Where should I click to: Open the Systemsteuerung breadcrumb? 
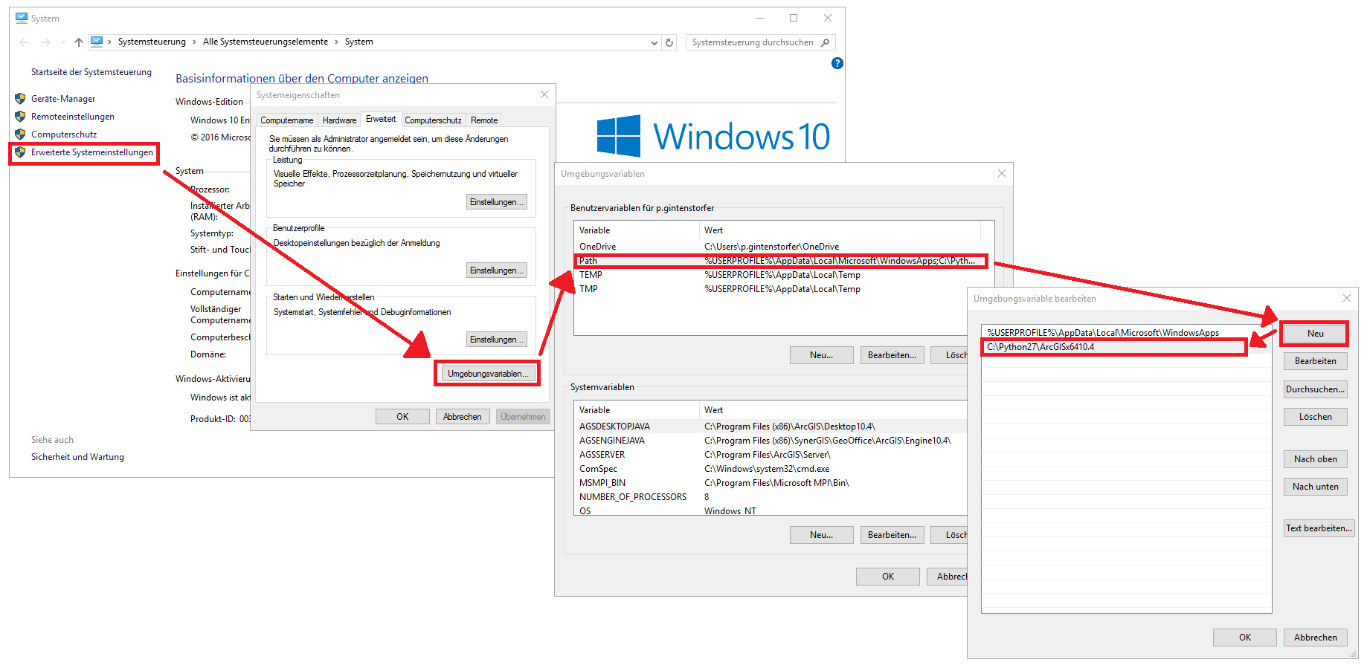tap(152, 42)
